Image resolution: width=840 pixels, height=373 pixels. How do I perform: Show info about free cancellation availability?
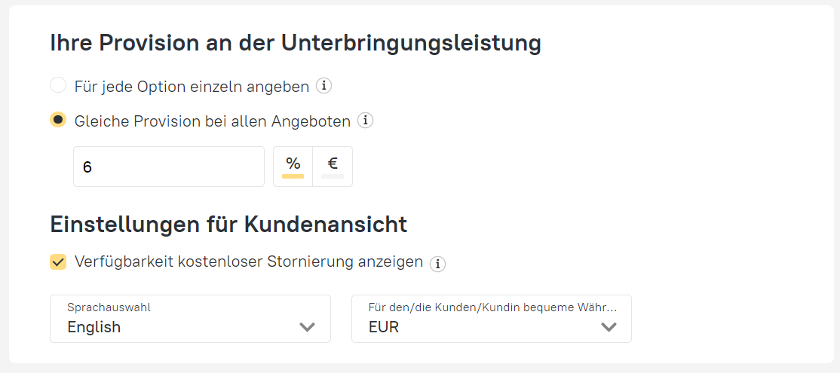437,264
